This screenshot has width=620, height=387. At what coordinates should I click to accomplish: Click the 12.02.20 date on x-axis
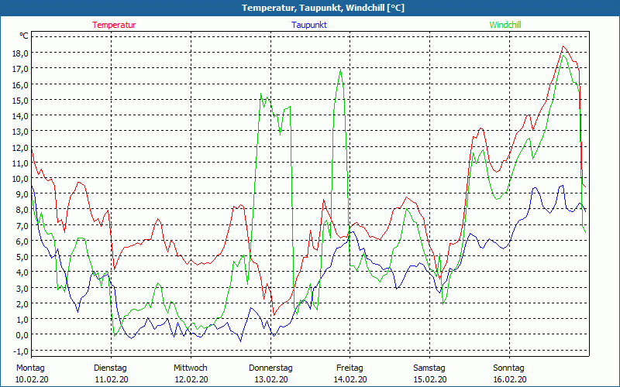click(x=190, y=379)
